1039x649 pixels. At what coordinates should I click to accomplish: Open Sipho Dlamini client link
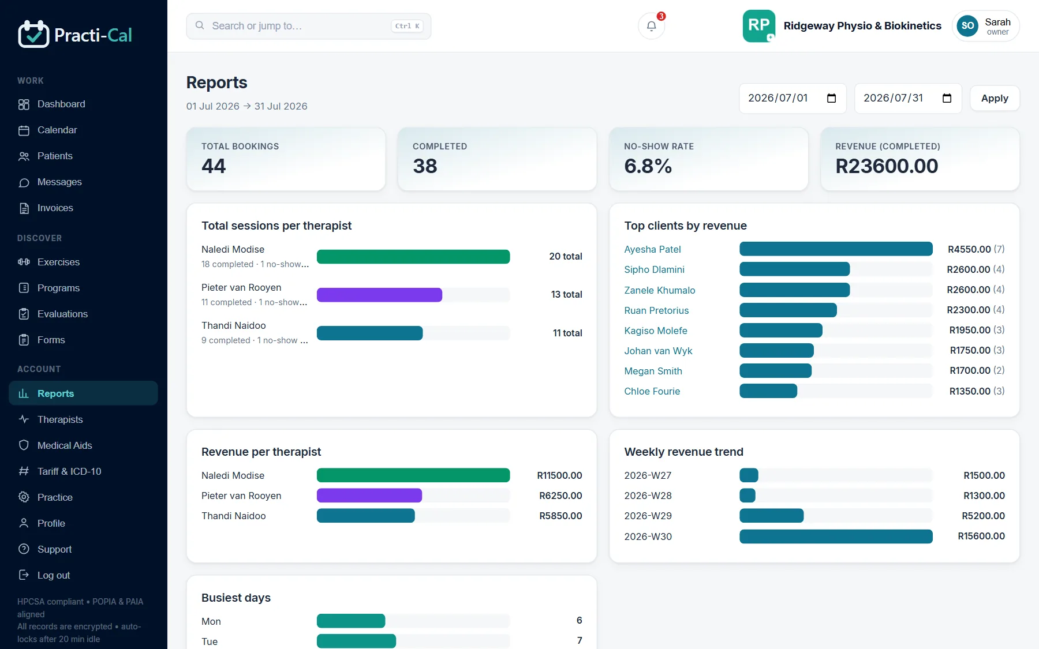[x=654, y=269]
